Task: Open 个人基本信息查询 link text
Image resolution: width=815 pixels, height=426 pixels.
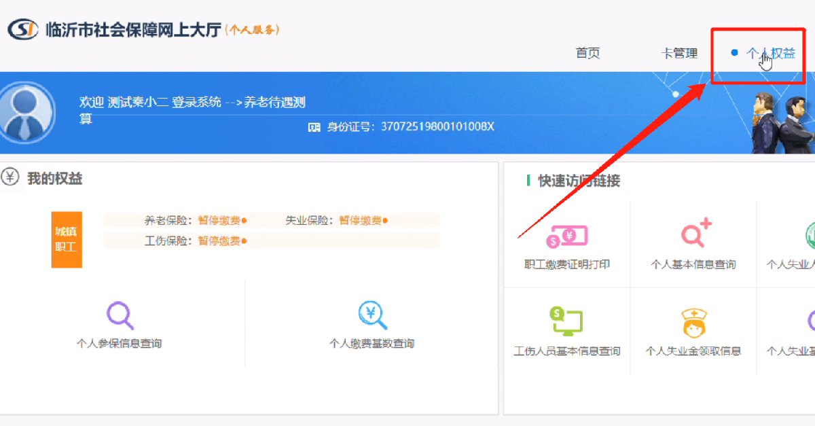Action: coord(693,264)
